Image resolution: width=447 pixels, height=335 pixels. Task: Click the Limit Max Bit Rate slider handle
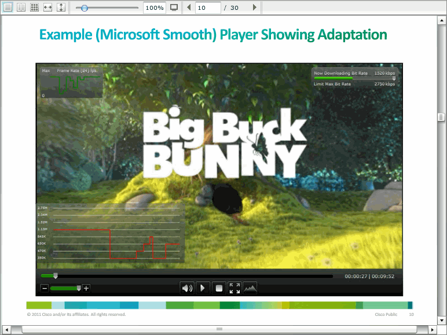(x=394, y=78)
